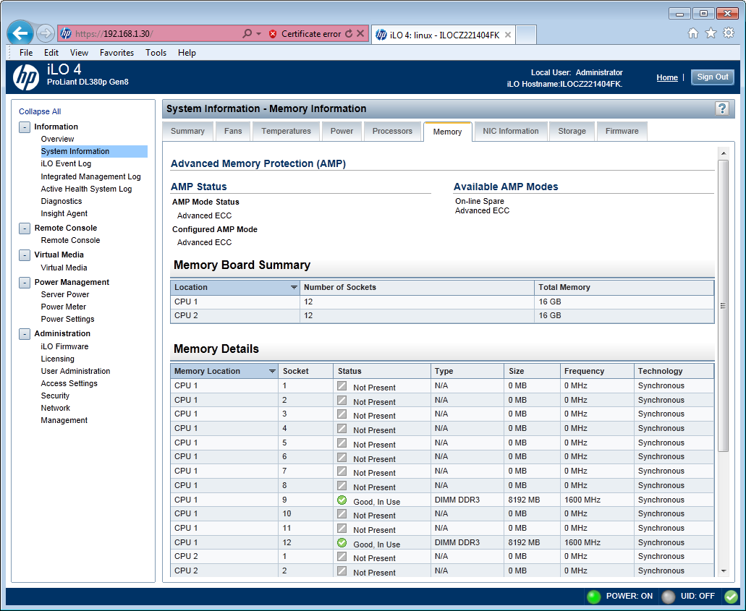Screen dimensions: 746x611
Task: Collapse the Remote Console tree section
Action: click(25, 228)
